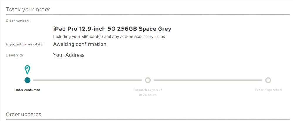Click the Delivery to label
Image resolution: width=293 pixels, height=121 pixels.
click(x=15, y=55)
